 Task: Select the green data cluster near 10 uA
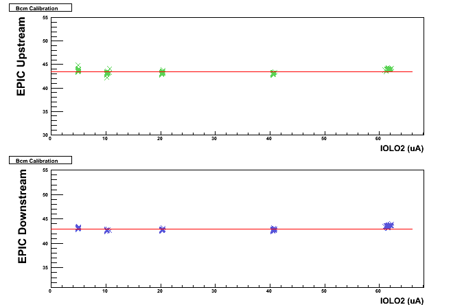coord(108,73)
